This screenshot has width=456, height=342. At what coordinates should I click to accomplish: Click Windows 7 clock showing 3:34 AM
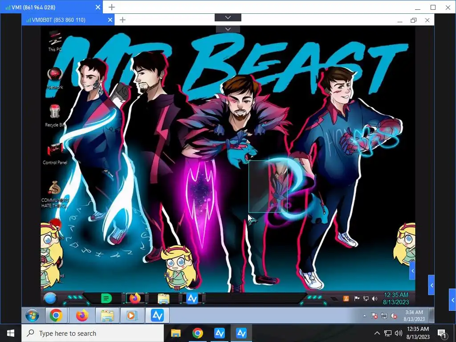click(414, 316)
